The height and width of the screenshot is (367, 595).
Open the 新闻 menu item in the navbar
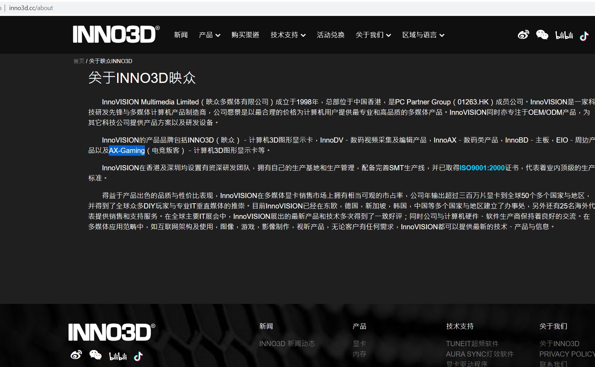pos(181,35)
